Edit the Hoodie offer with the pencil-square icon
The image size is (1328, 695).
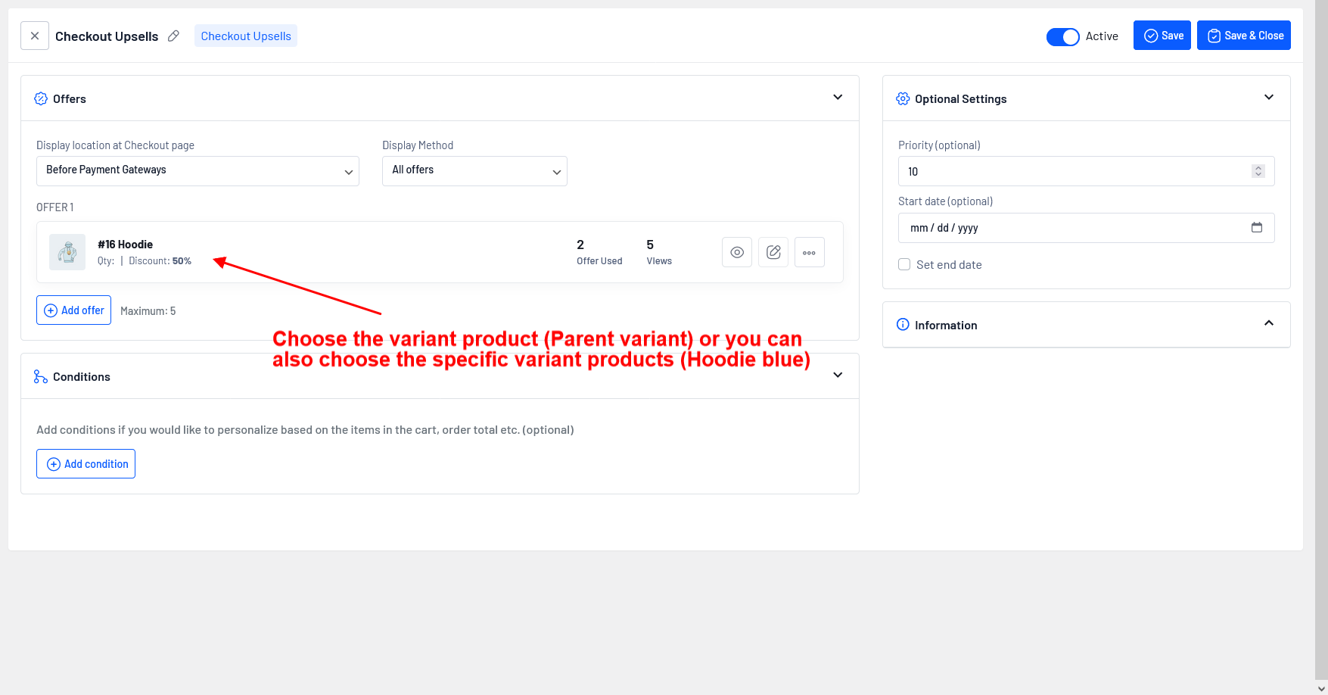click(x=773, y=252)
